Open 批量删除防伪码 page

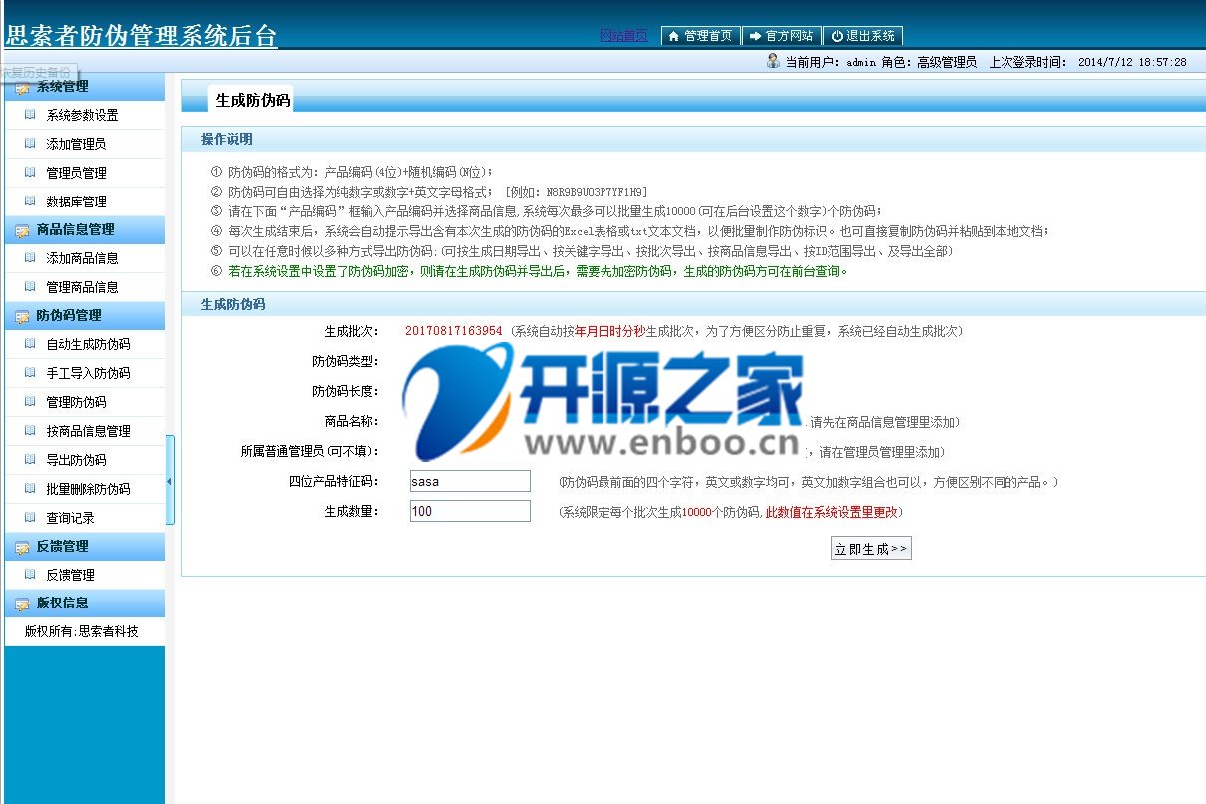click(88, 489)
